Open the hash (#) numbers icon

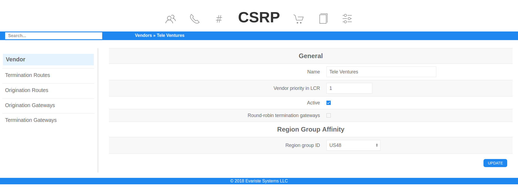(219, 19)
